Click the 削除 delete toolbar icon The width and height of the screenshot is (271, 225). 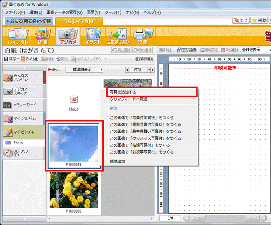[x=48, y=59]
